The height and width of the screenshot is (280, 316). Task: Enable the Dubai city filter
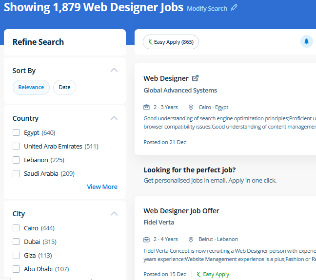pos(16,242)
